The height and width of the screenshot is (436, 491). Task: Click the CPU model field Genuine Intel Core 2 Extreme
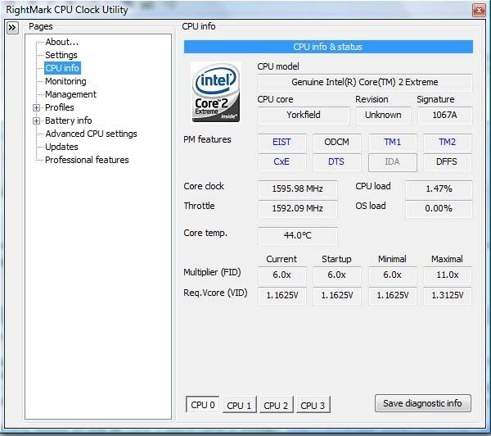365,83
